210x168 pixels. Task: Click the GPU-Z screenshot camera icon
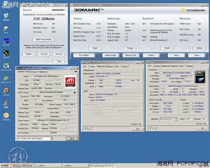[x=76, y=72]
